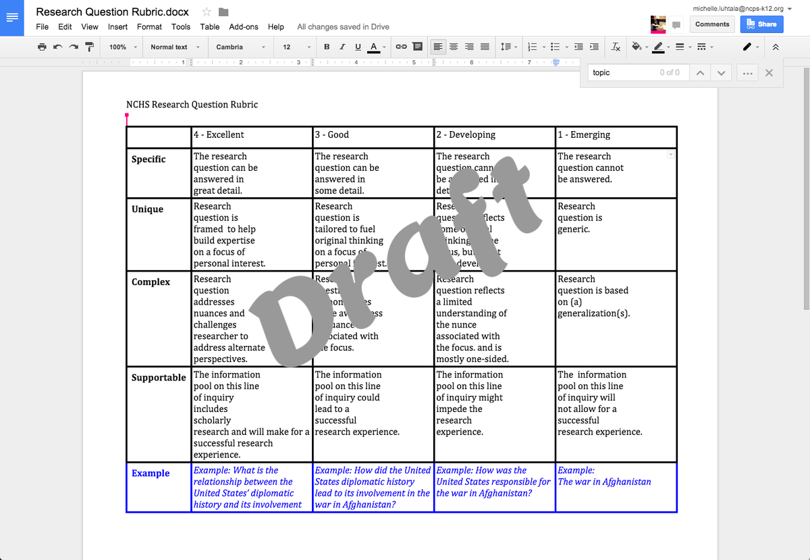This screenshot has width=810, height=560.
Task: Insert a comment using the toolbar icon
Action: 418,47
